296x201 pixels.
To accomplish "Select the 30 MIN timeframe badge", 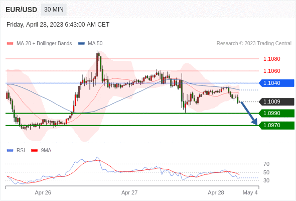I will [54, 10].
